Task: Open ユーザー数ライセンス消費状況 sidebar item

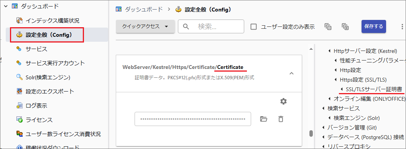Action: (63, 134)
